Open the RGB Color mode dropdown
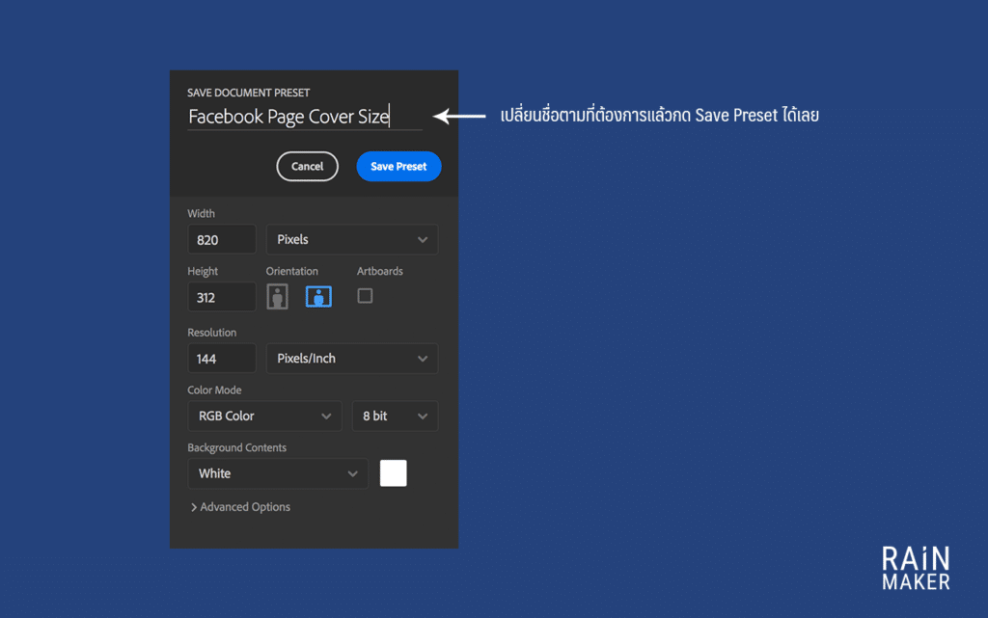Image resolution: width=988 pixels, height=618 pixels. point(264,416)
